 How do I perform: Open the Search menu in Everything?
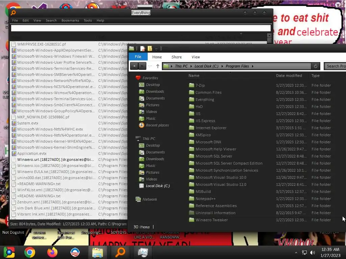[51, 21]
